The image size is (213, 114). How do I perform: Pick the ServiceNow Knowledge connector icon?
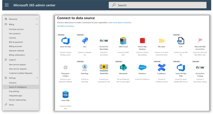tap(104, 40)
